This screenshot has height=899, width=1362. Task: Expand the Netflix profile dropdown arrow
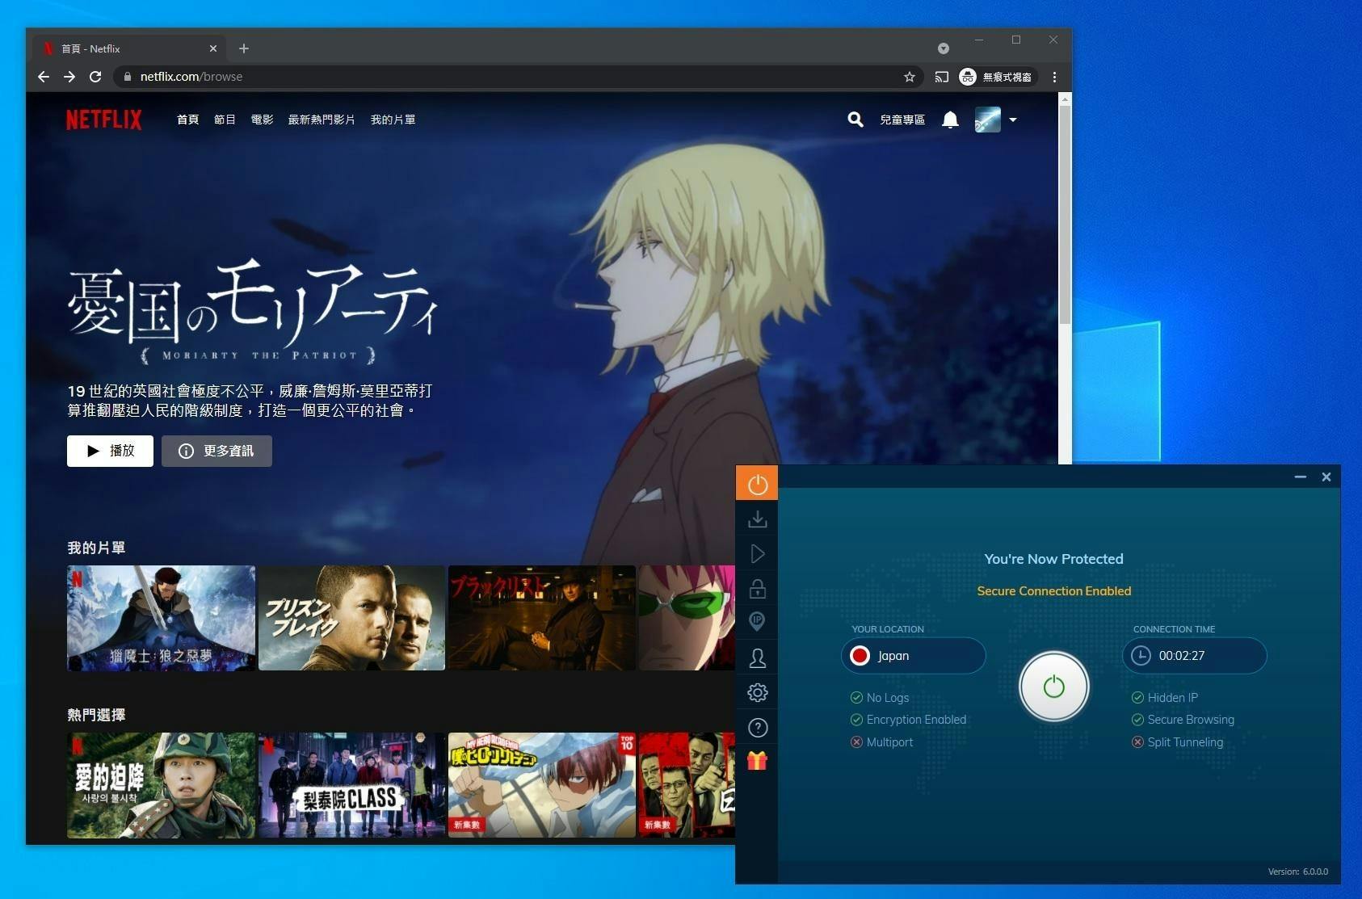1013,120
